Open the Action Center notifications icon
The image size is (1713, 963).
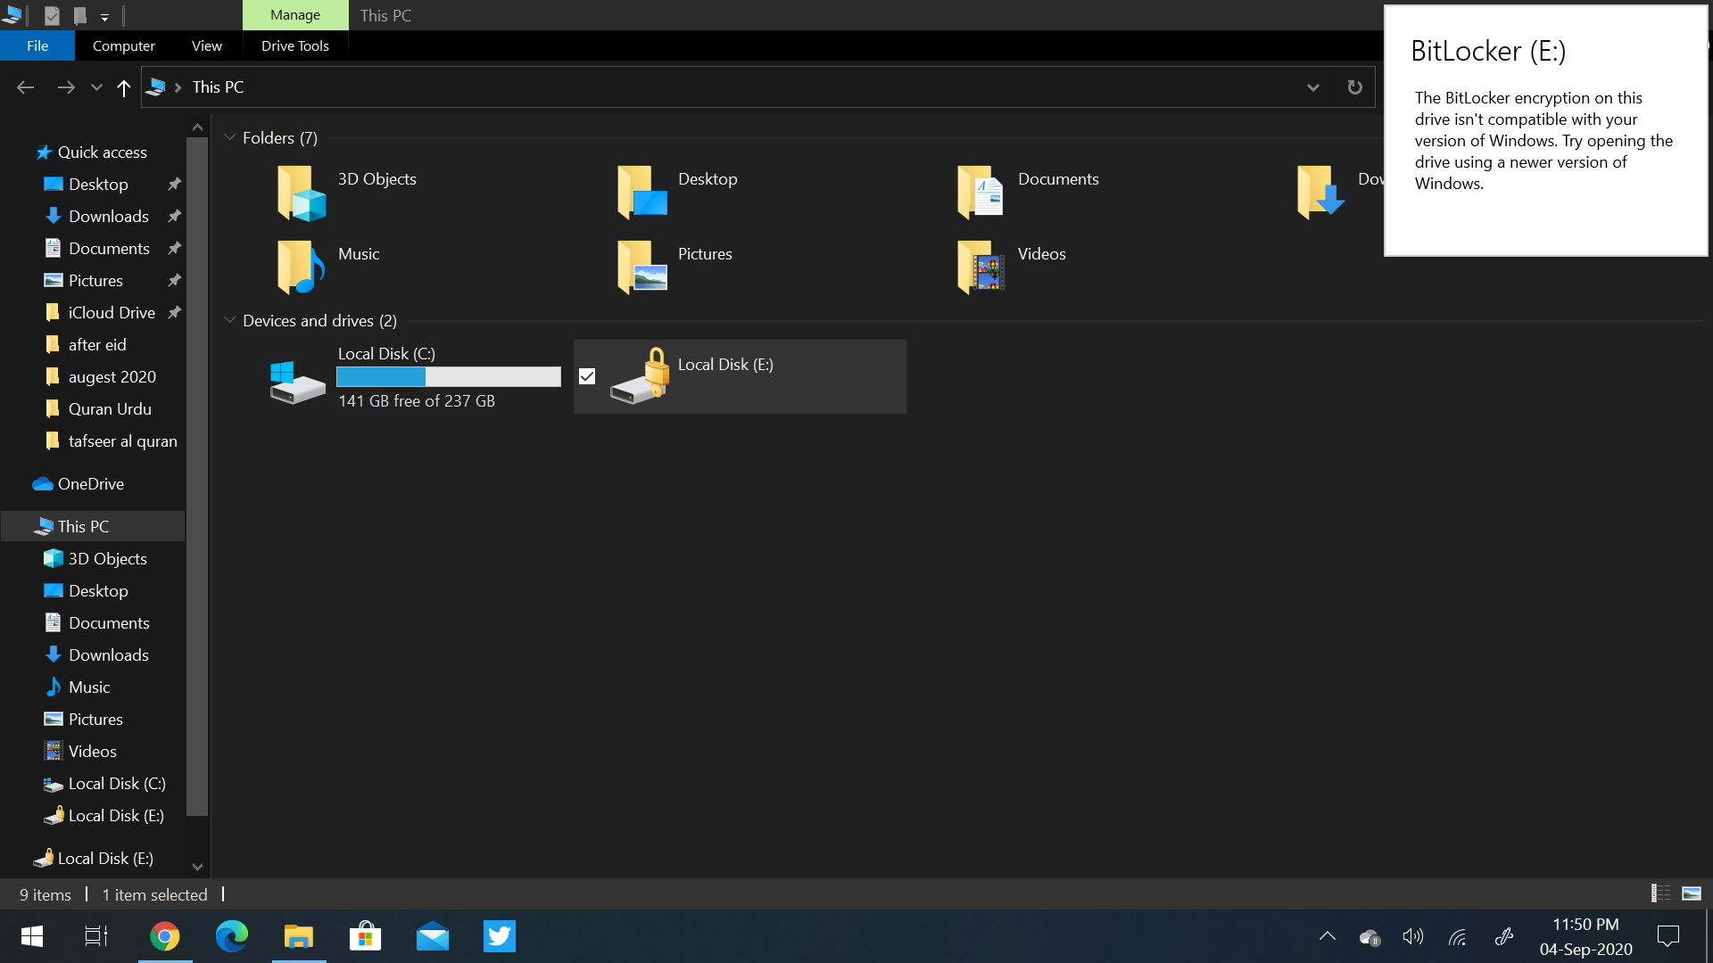pos(1667,936)
